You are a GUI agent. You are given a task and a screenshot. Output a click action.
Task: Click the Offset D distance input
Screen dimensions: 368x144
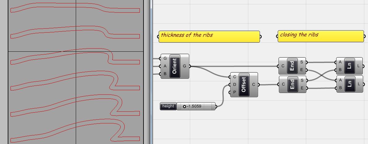[x=234, y=85]
